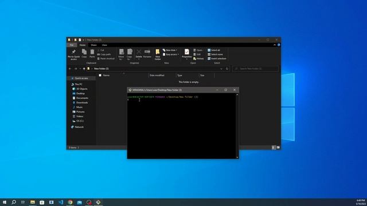The height and width of the screenshot is (206, 367).
Task: Sort by the Date modified column header
Action: point(157,75)
